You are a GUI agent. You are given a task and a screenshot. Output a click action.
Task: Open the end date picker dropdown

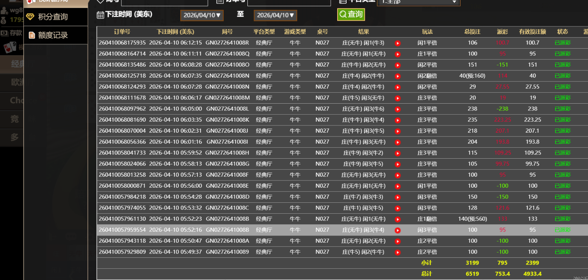[275, 15]
